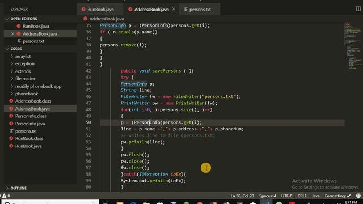Click the PrintWriter type on line 47

click(x=135, y=103)
